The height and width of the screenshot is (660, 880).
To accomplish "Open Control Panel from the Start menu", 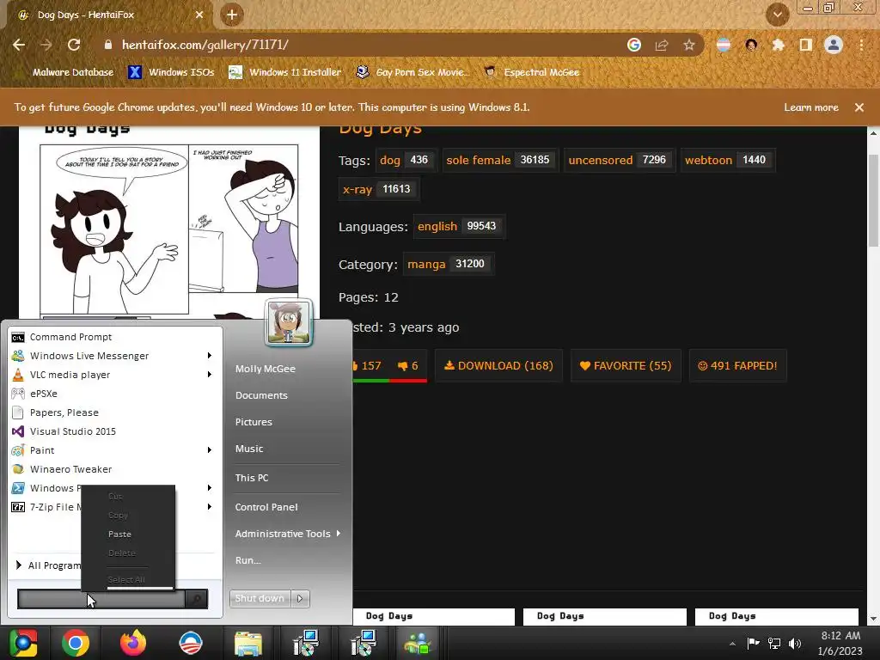I will 266,507.
